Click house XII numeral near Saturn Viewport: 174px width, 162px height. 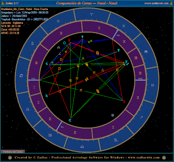pyautogui.click(x=36, y=63)
